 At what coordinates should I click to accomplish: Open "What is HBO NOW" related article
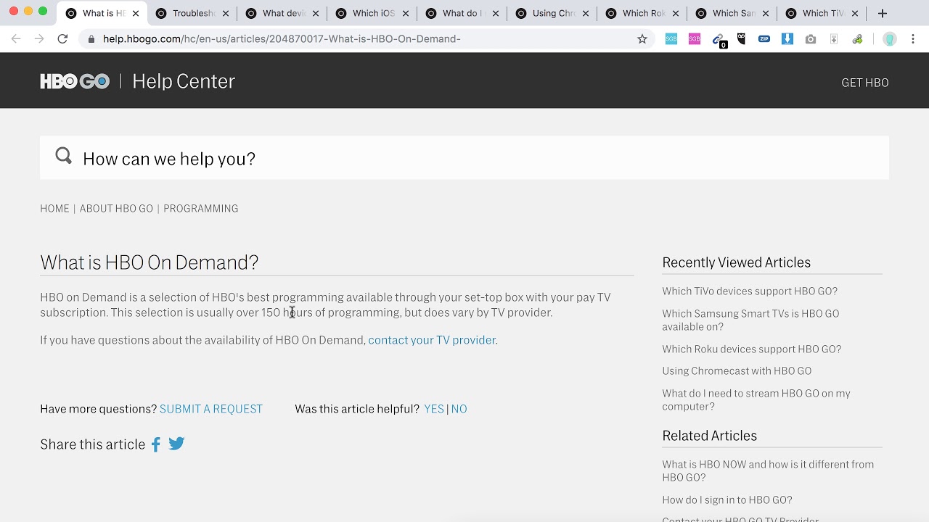(768, 471)
